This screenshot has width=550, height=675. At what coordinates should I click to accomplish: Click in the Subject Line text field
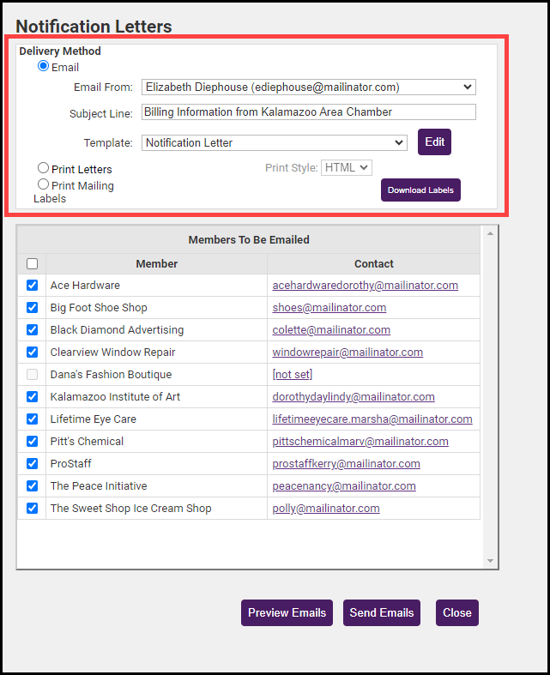pyautogui.click(x=308, y=112)
